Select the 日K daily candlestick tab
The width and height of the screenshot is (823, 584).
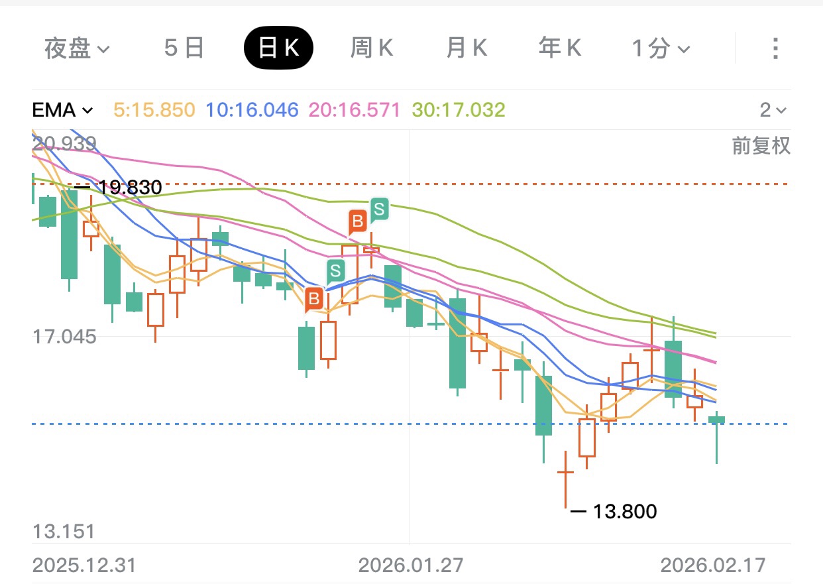point(278,48)
